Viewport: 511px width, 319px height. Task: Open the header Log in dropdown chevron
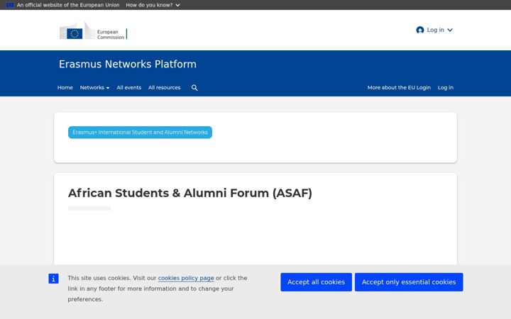(450, 30)
